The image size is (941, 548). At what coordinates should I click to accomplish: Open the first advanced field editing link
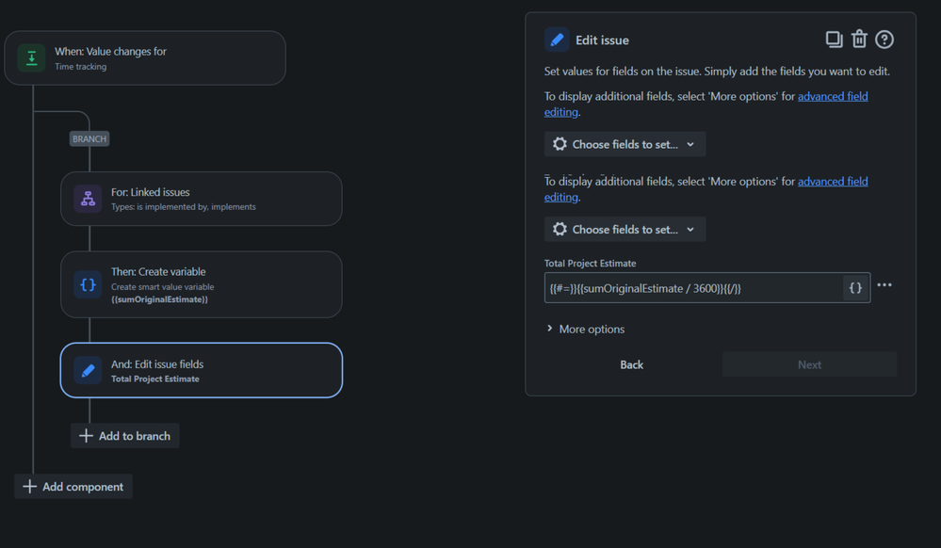coord(833,95)
